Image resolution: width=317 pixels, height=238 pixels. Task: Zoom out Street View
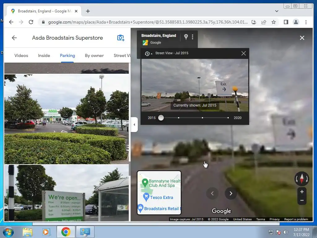click(x=302, y=201)
